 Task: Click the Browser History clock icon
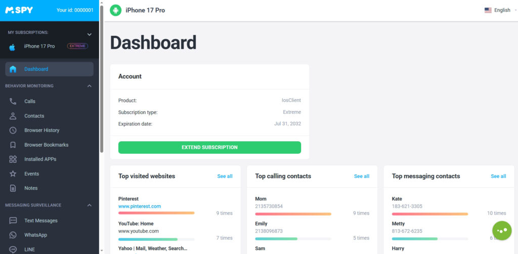pos(13,130)
